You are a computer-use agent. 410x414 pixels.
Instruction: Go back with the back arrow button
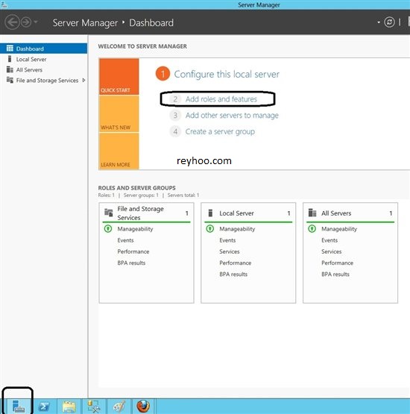click(12, 22)
